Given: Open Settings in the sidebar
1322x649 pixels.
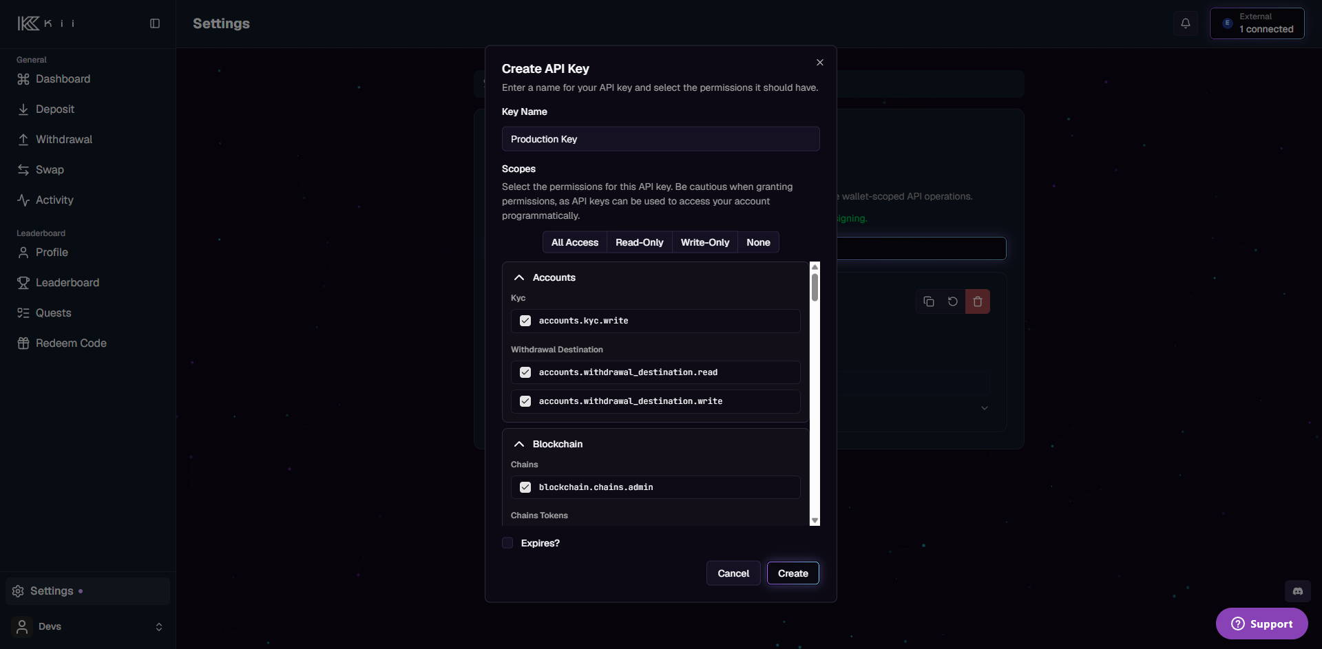Looking at the screenshot, I should 87,591.
